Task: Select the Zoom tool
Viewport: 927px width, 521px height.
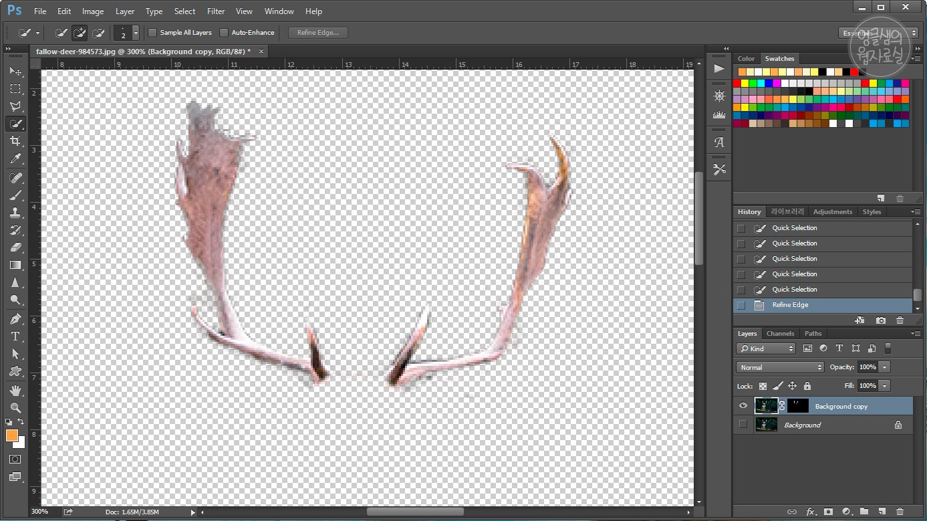Action: tap(15, 408)
